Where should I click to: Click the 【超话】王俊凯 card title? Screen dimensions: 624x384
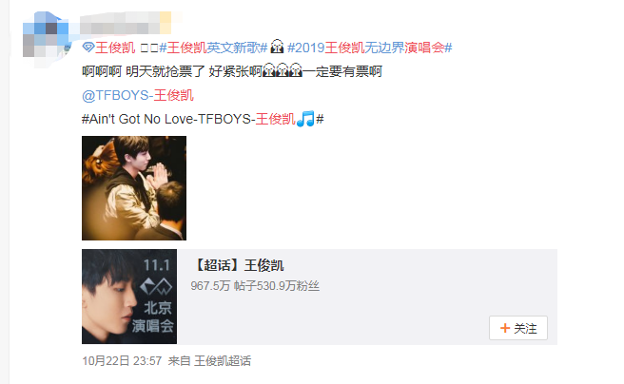(x=237, y=265)
